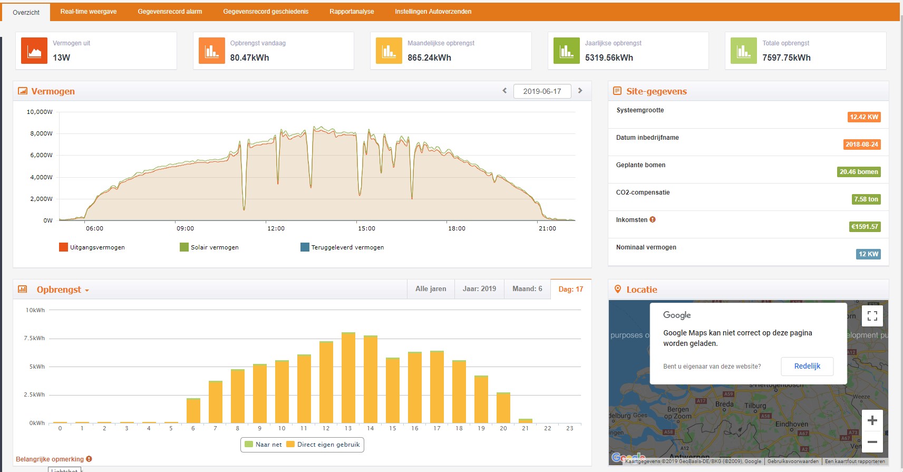Open Gebruiksvoorwaarden link on the map
Image resolution: width=903 pixels, height=472 pixels.
pos(793,461)
